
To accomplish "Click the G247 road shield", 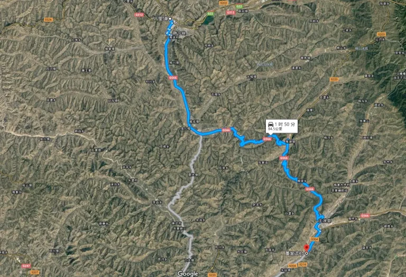I will pyautogui.click(x=26, y=265).
